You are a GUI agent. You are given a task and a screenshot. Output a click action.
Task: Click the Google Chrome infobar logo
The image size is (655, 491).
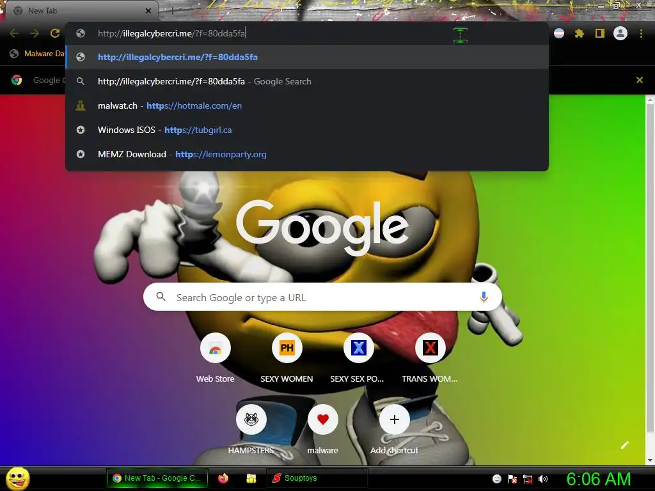17,80
